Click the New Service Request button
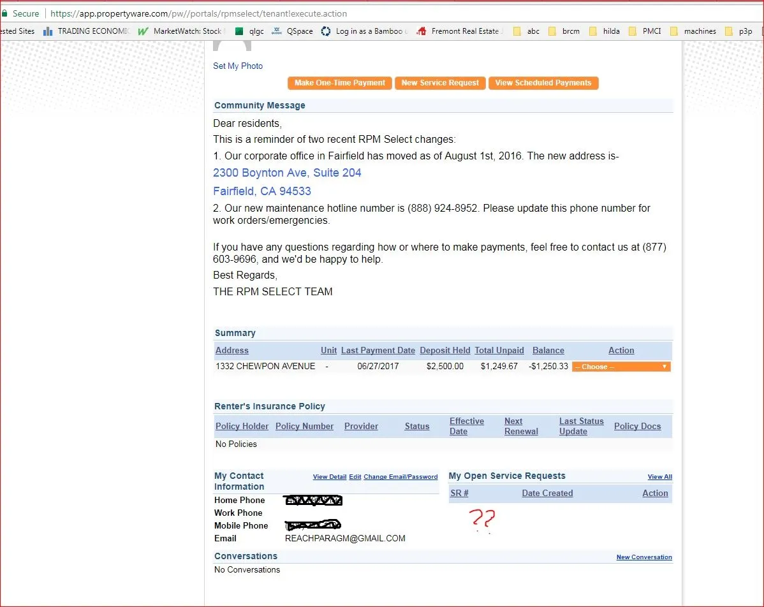Viewport: 764px width, 607px height. [440, 83]
